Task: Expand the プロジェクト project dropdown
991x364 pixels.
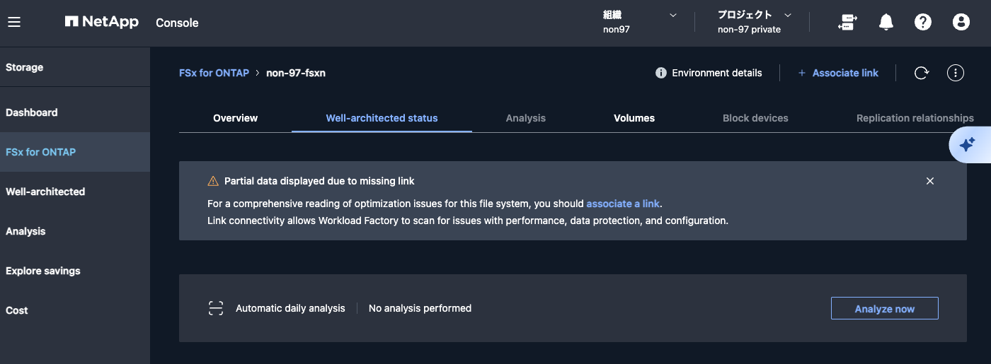Action: click(x=788, y=15)
